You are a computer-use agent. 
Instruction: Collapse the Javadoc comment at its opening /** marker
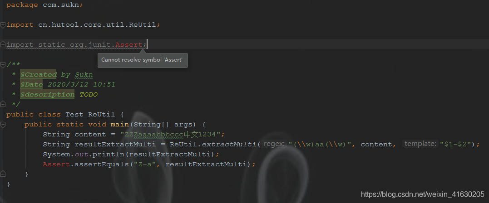pos(2,64)
